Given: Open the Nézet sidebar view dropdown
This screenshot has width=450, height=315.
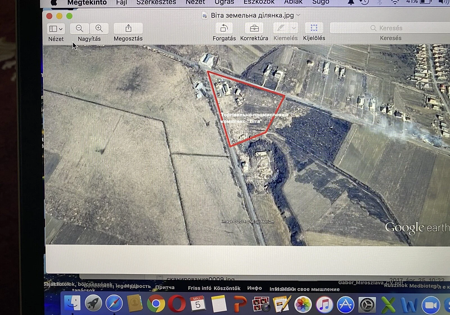Looking at the screenshot, I should tap(56, 29).
